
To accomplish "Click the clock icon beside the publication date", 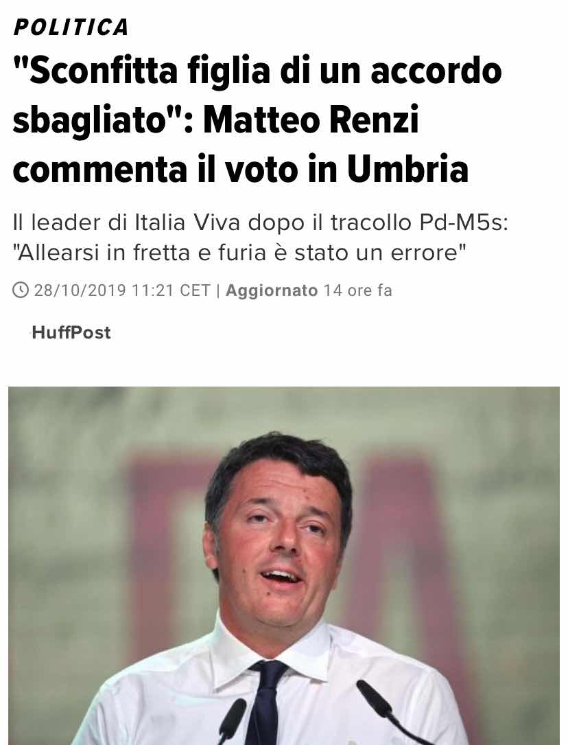I will click(21, 290).
